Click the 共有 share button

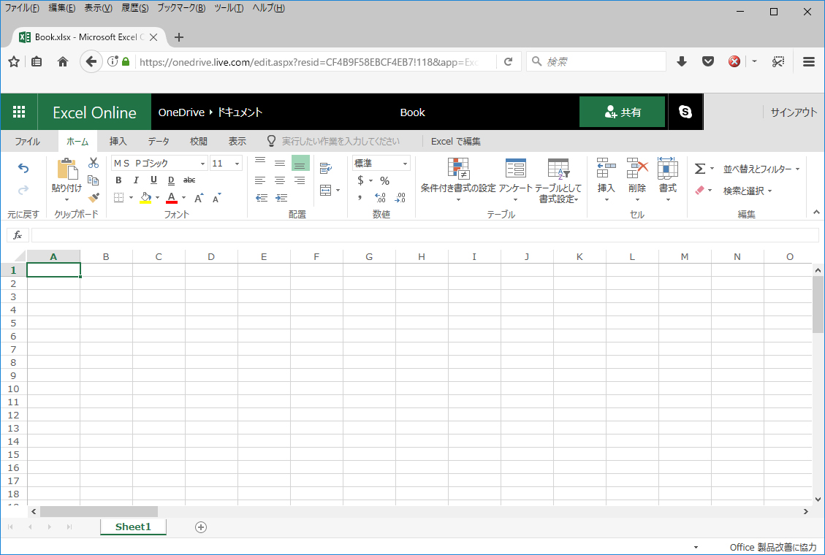click(x=623, y=112)
